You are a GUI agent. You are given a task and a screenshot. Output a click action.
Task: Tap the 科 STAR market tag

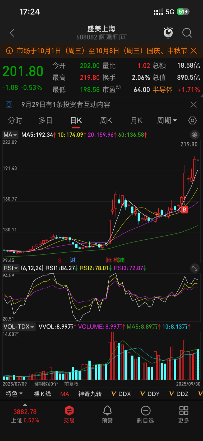click(115, 37)
